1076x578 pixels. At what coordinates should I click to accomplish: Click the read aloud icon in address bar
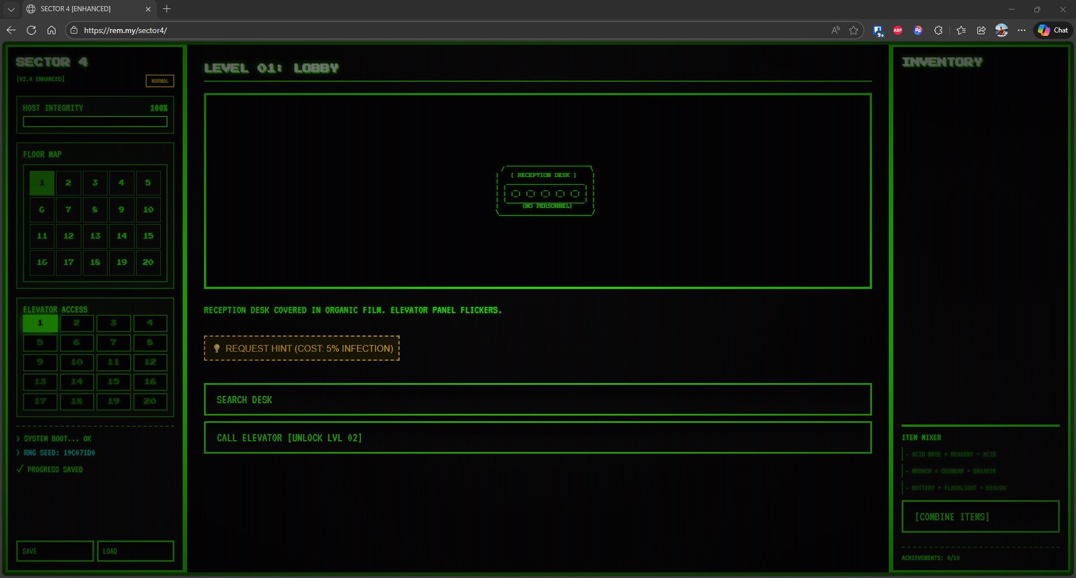tap(836, 30)
